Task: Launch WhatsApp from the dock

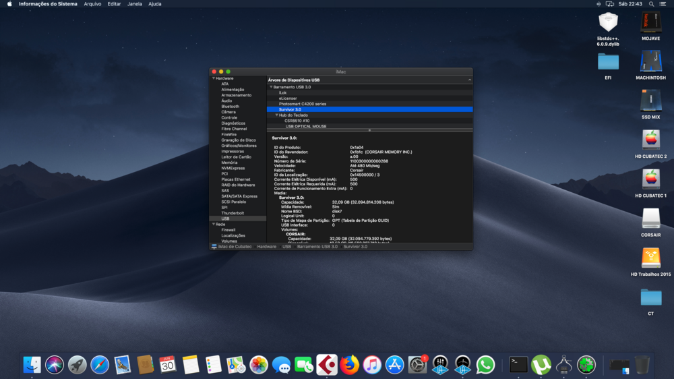Action: click(x=485, y=365)
